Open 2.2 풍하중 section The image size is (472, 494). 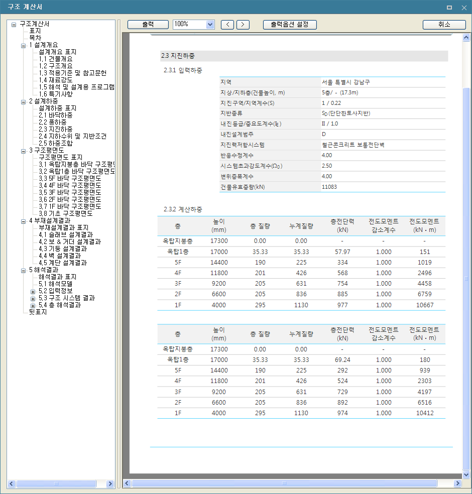pyautogui.click(x=53, y=122)
